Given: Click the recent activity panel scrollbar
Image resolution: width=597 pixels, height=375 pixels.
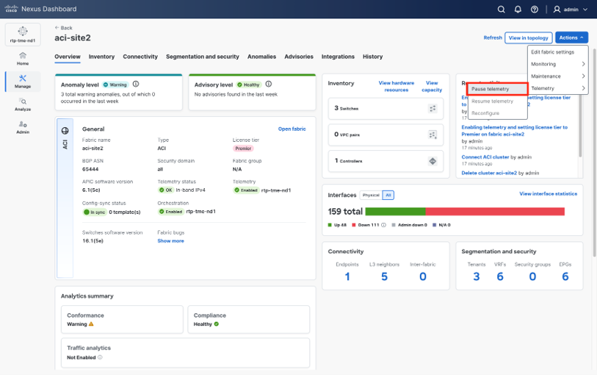Looking at the screenshot, I should (580, 126).
